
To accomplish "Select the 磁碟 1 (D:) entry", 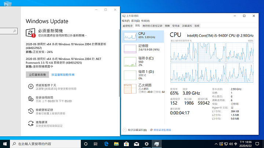I will [143, 75].
